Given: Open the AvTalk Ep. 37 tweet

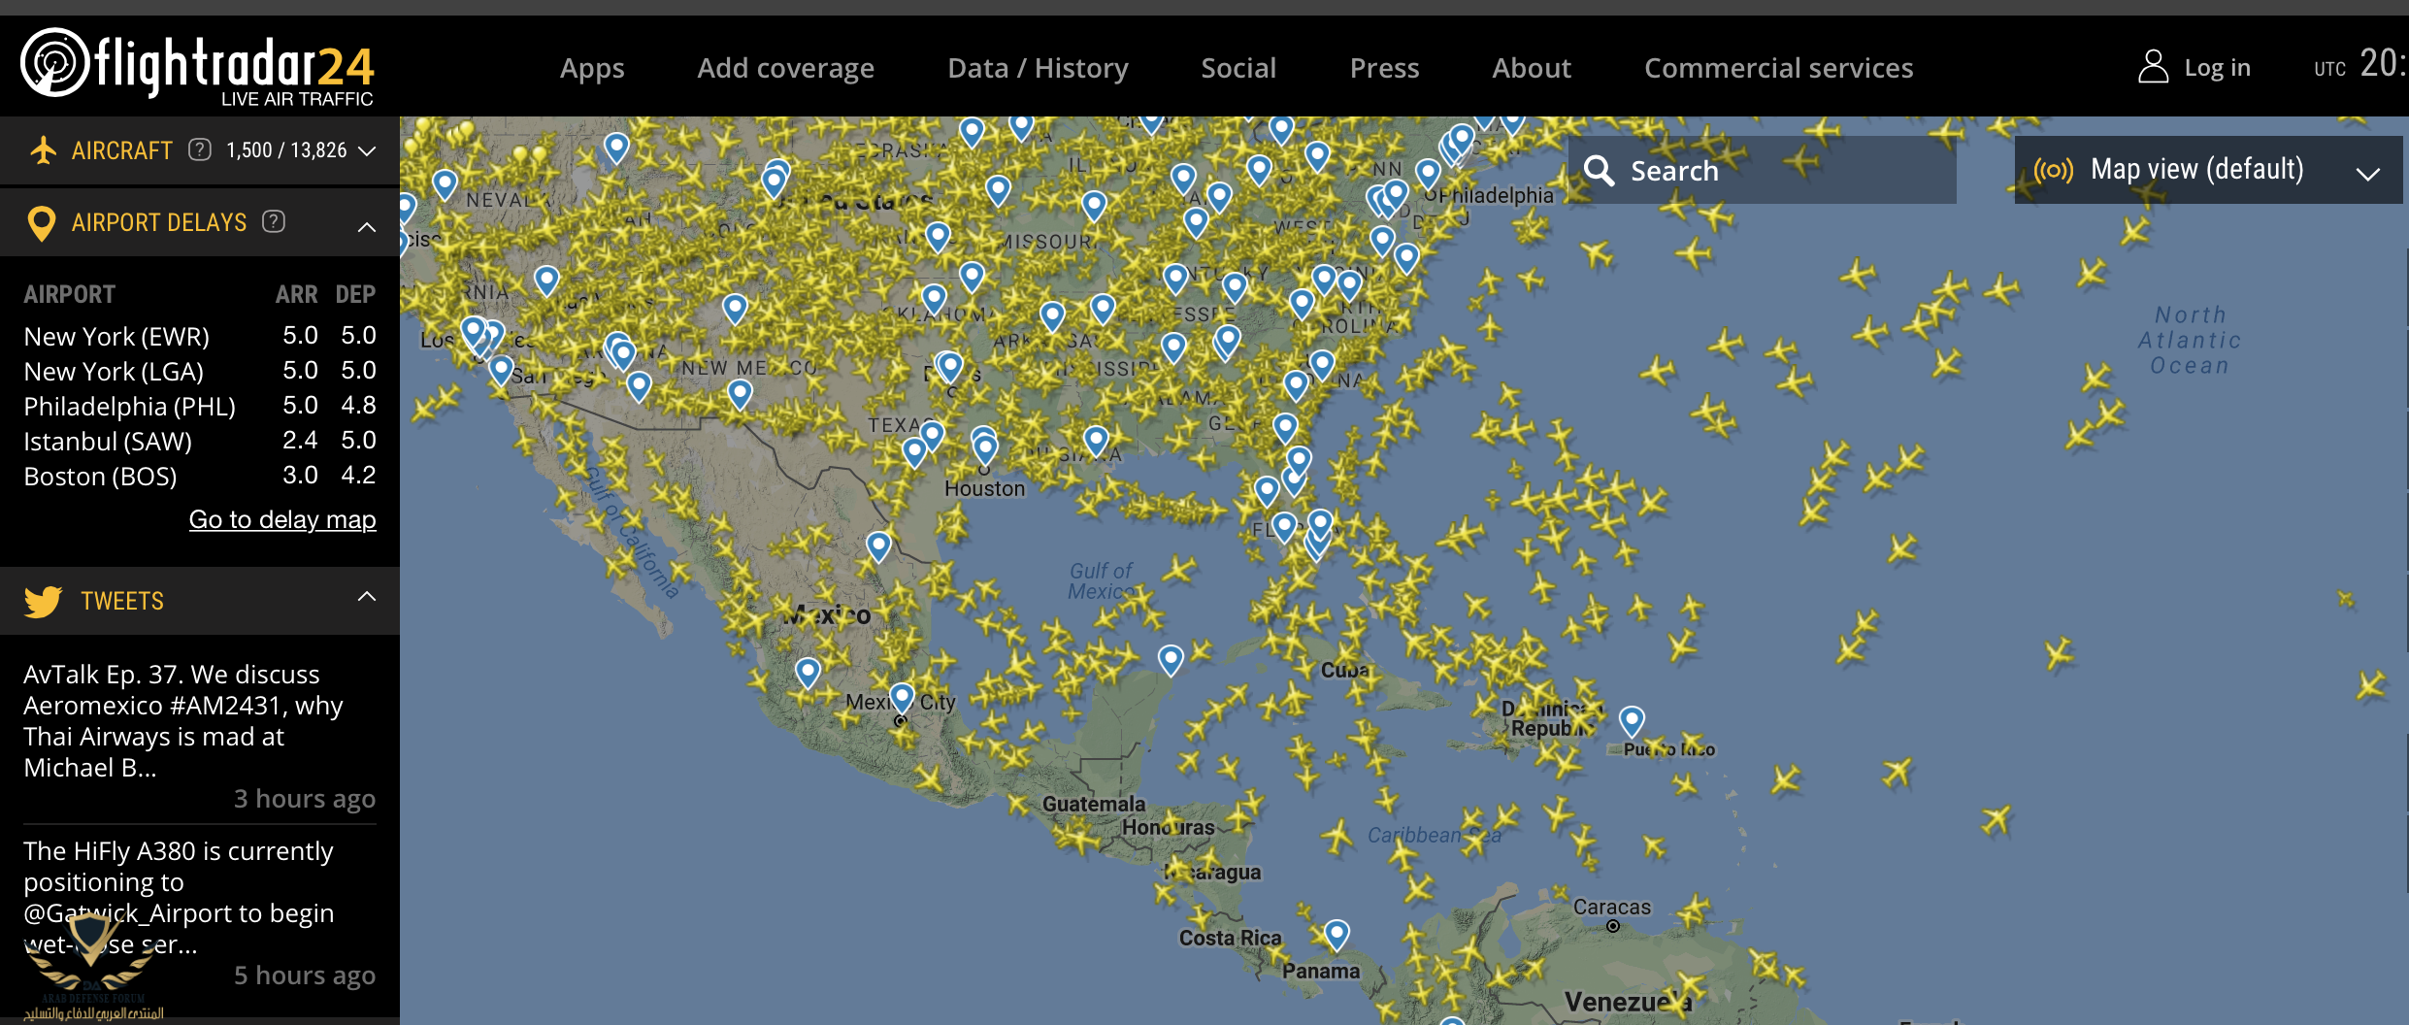Looking at the screenshot, I should pos(199,735).
